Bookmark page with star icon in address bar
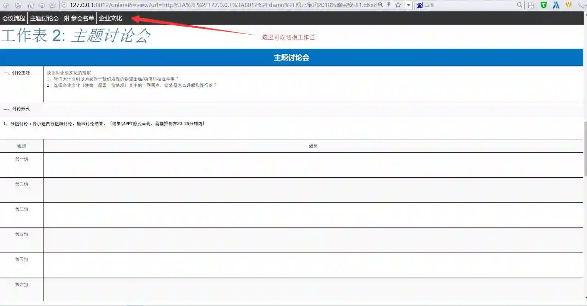 click(398, 5)
